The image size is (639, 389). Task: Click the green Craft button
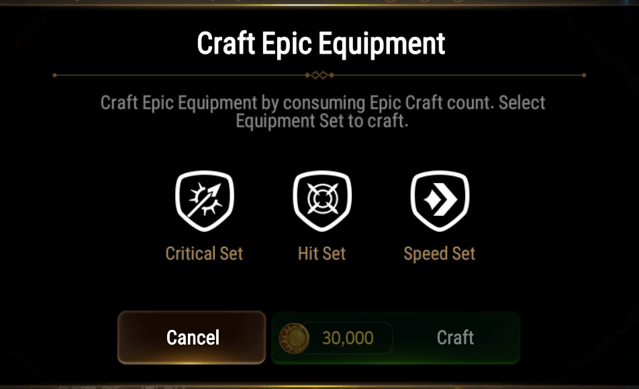pos(396,337)
